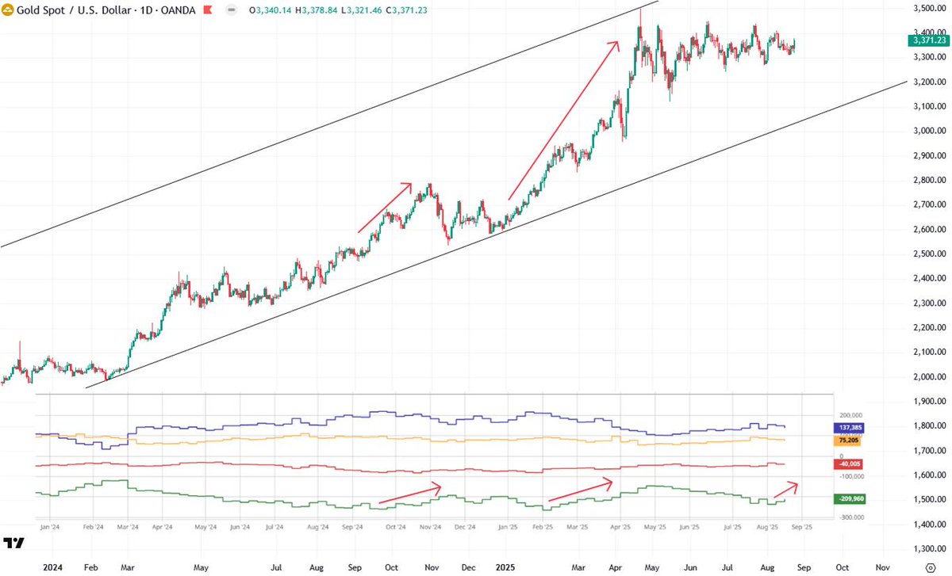
Task: Click the H 3,378.84 high value
Action: pos(317,11)
